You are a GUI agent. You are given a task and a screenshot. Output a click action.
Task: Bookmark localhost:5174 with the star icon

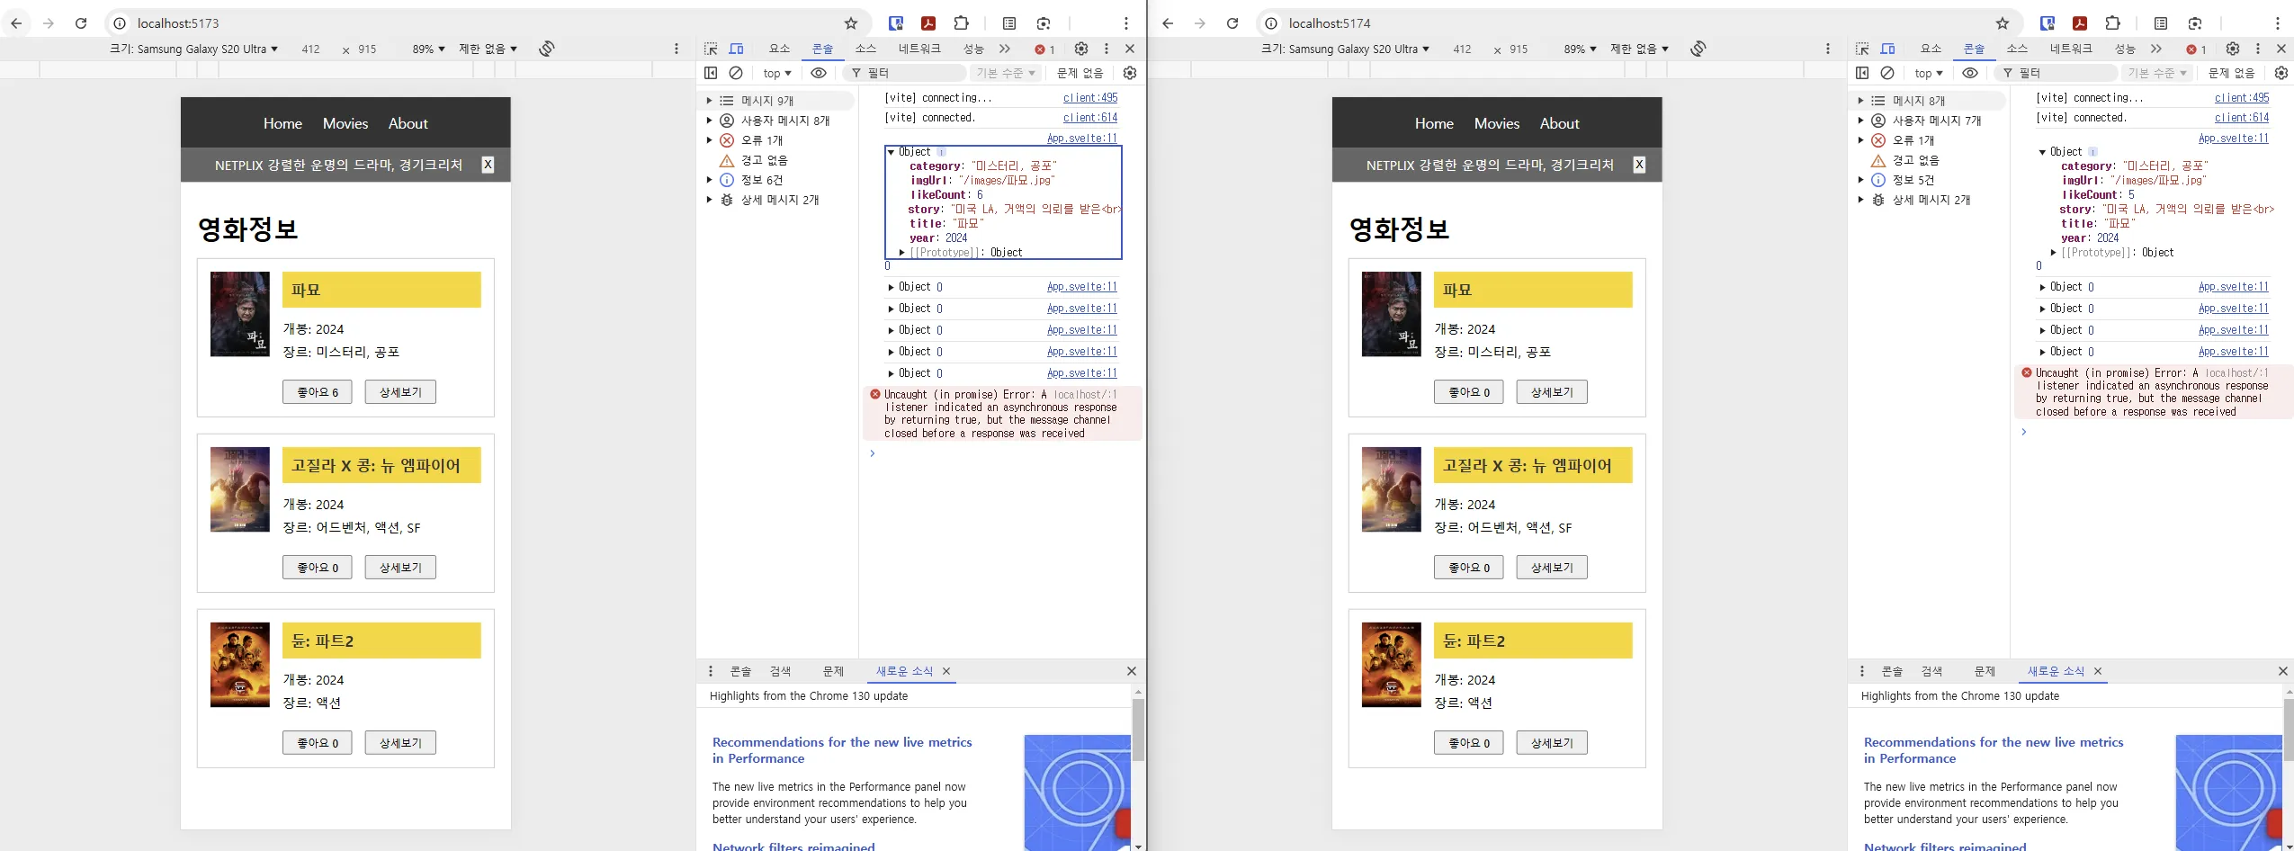pos(2003,23)
